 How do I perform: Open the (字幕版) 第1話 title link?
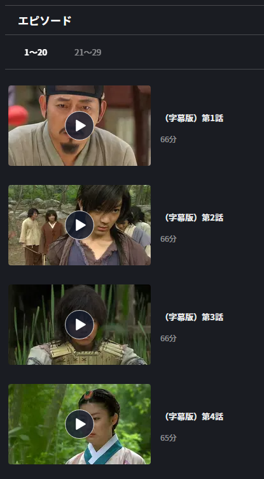[x=193, y=118]
